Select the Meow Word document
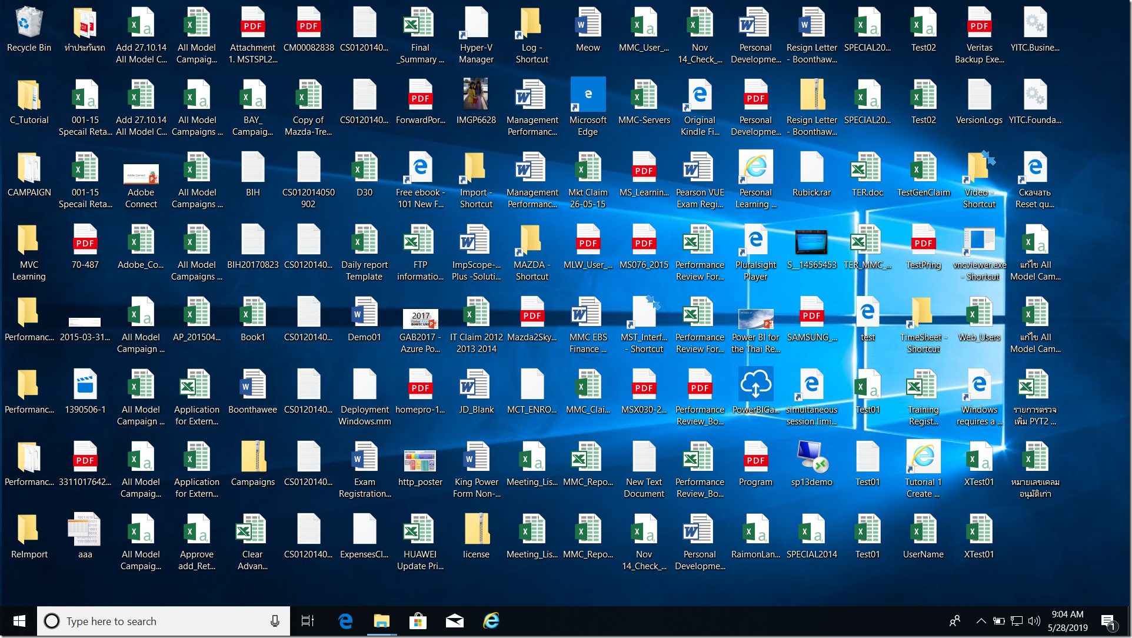Image resolution: width=1132 pixels, height=638 pixels. 588,29
